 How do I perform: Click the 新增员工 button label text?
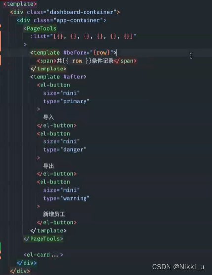[54, 214]
